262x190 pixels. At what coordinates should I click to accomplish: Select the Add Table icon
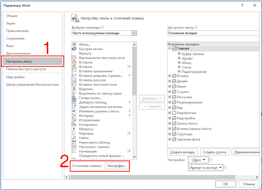pos(74,102)
